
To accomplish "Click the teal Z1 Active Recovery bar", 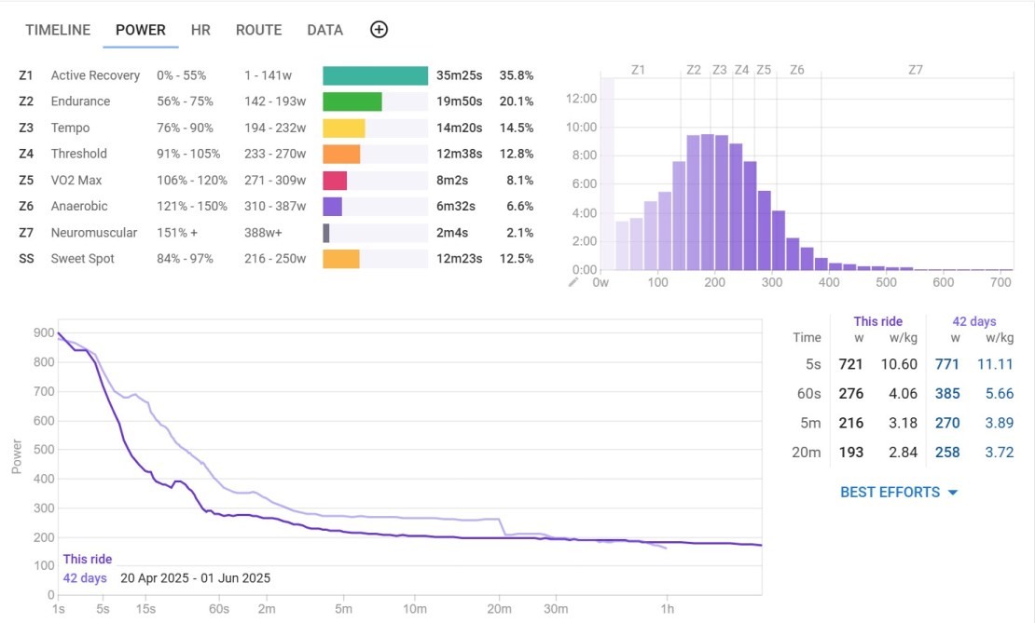I will [375, 75].
